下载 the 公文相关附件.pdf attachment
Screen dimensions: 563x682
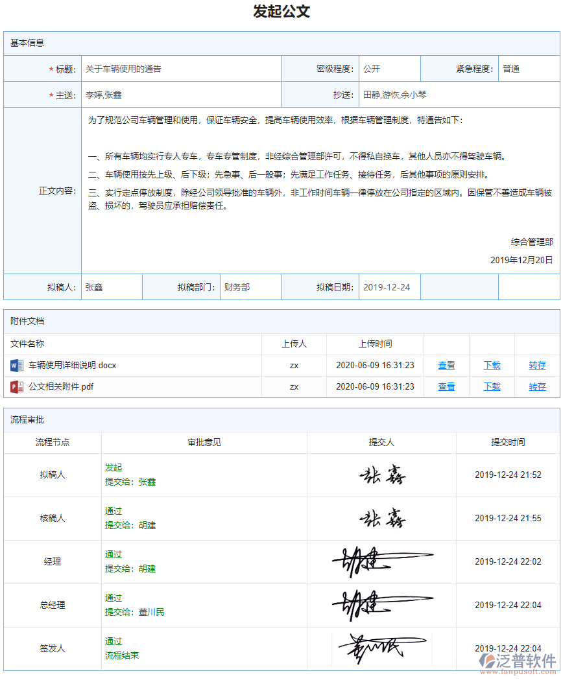coord(492,386)
